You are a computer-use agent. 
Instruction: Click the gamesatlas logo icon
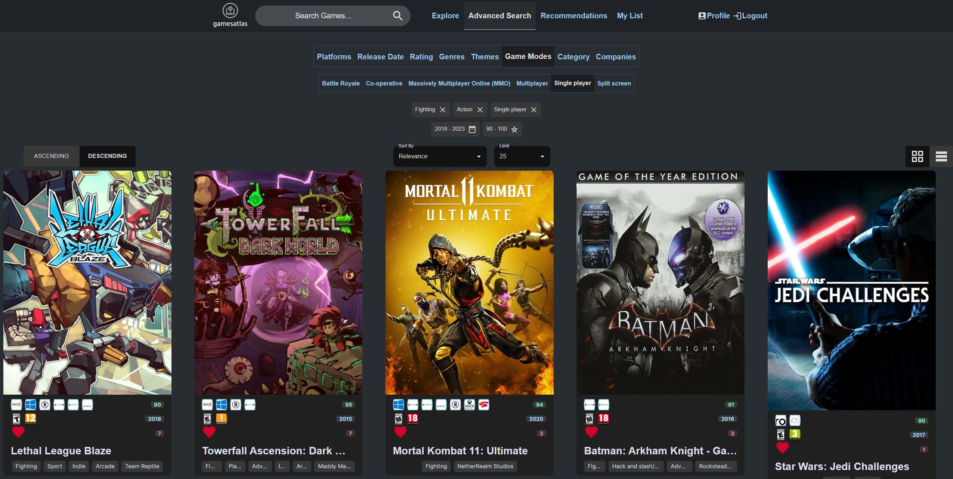[230, 10]
